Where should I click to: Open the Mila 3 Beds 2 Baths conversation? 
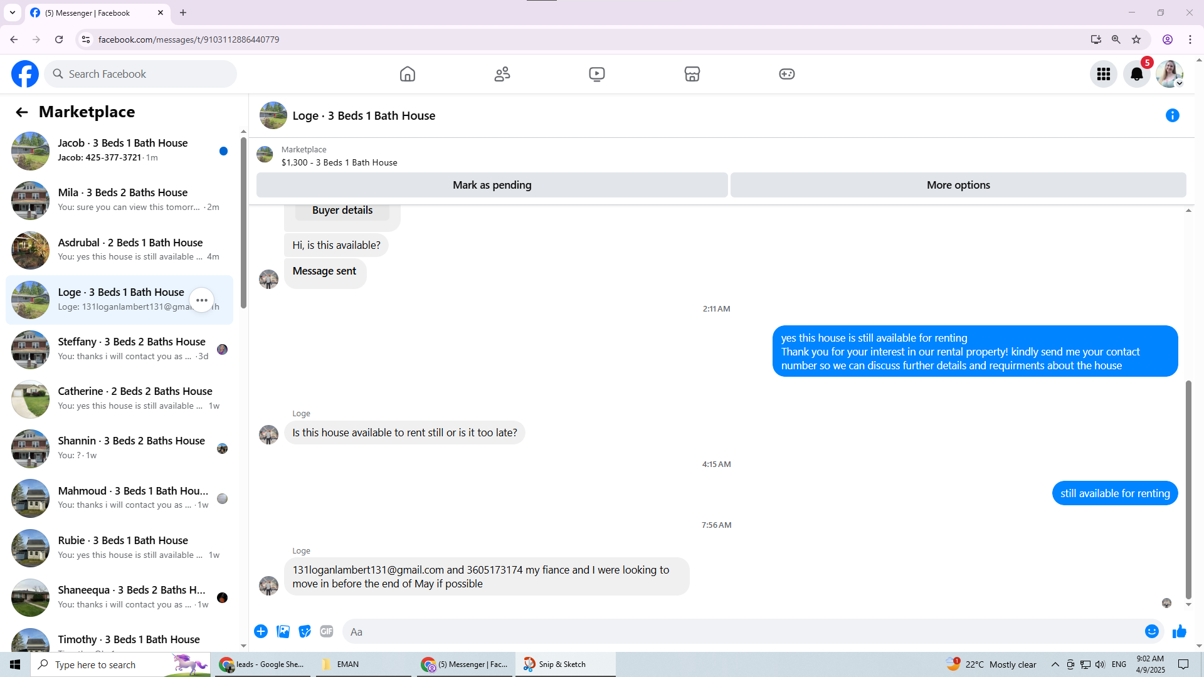[119, 201]
